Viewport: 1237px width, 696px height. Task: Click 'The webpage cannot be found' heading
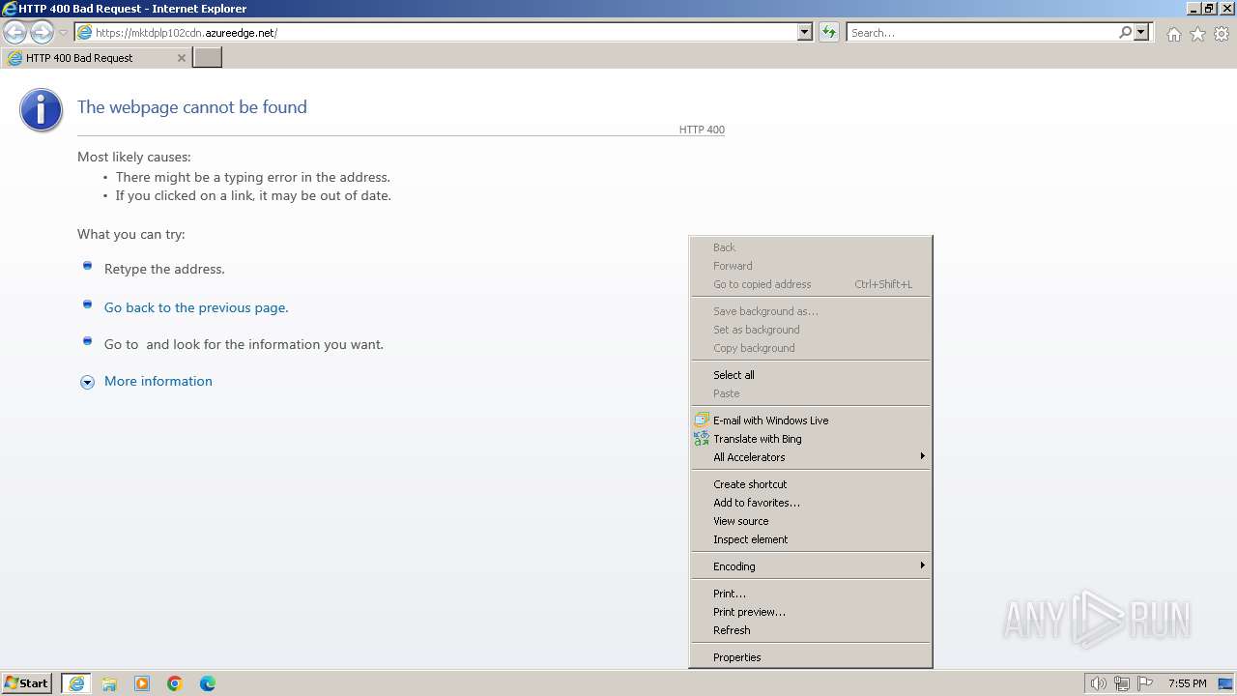pos(192,107)
